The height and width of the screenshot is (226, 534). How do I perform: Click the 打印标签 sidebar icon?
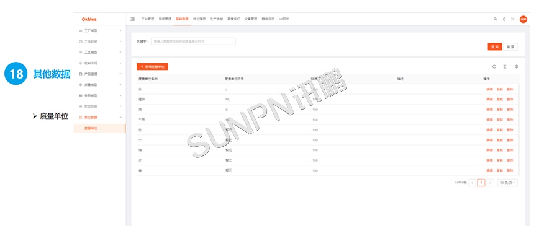(81, 106)
